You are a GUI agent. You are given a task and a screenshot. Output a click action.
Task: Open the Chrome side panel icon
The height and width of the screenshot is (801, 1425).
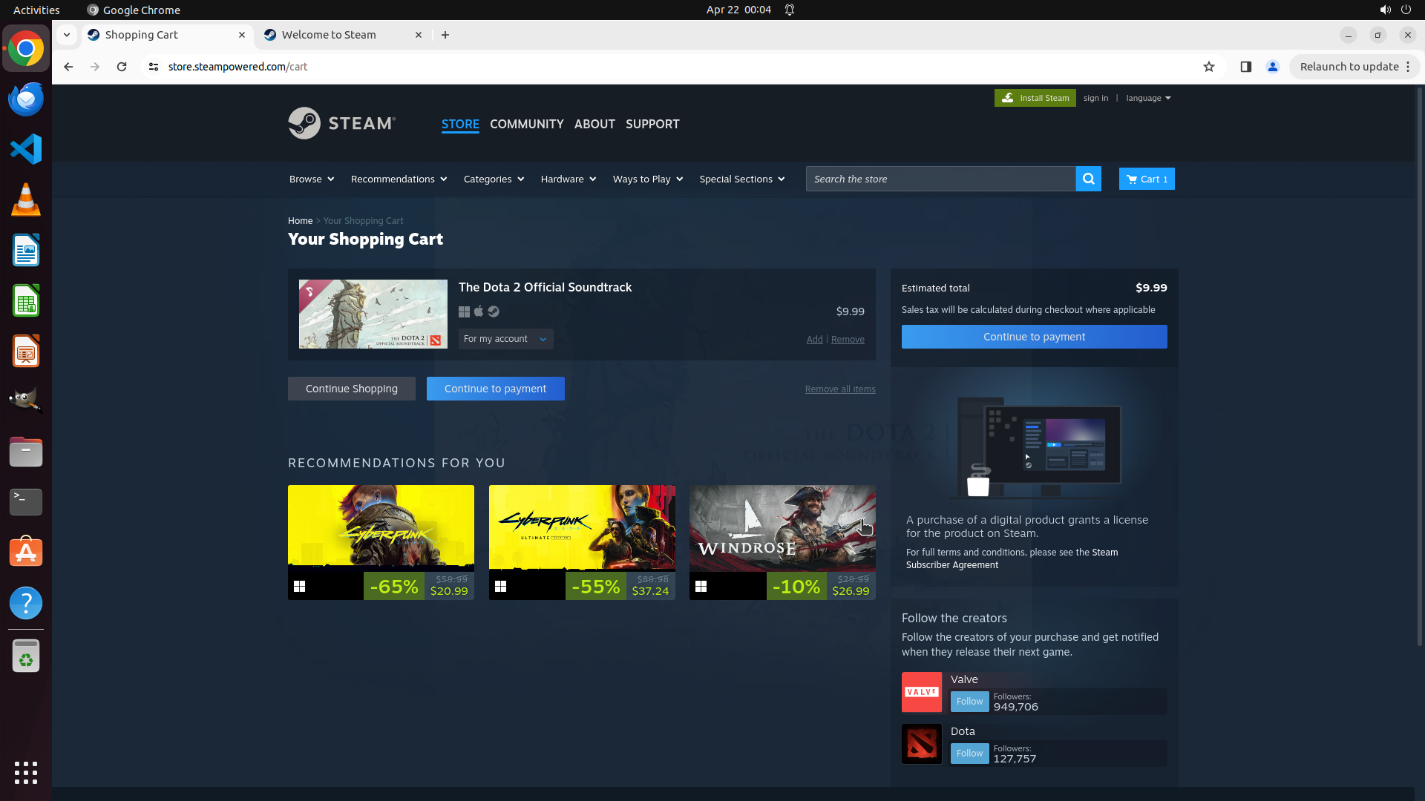tap(1245, 67)
